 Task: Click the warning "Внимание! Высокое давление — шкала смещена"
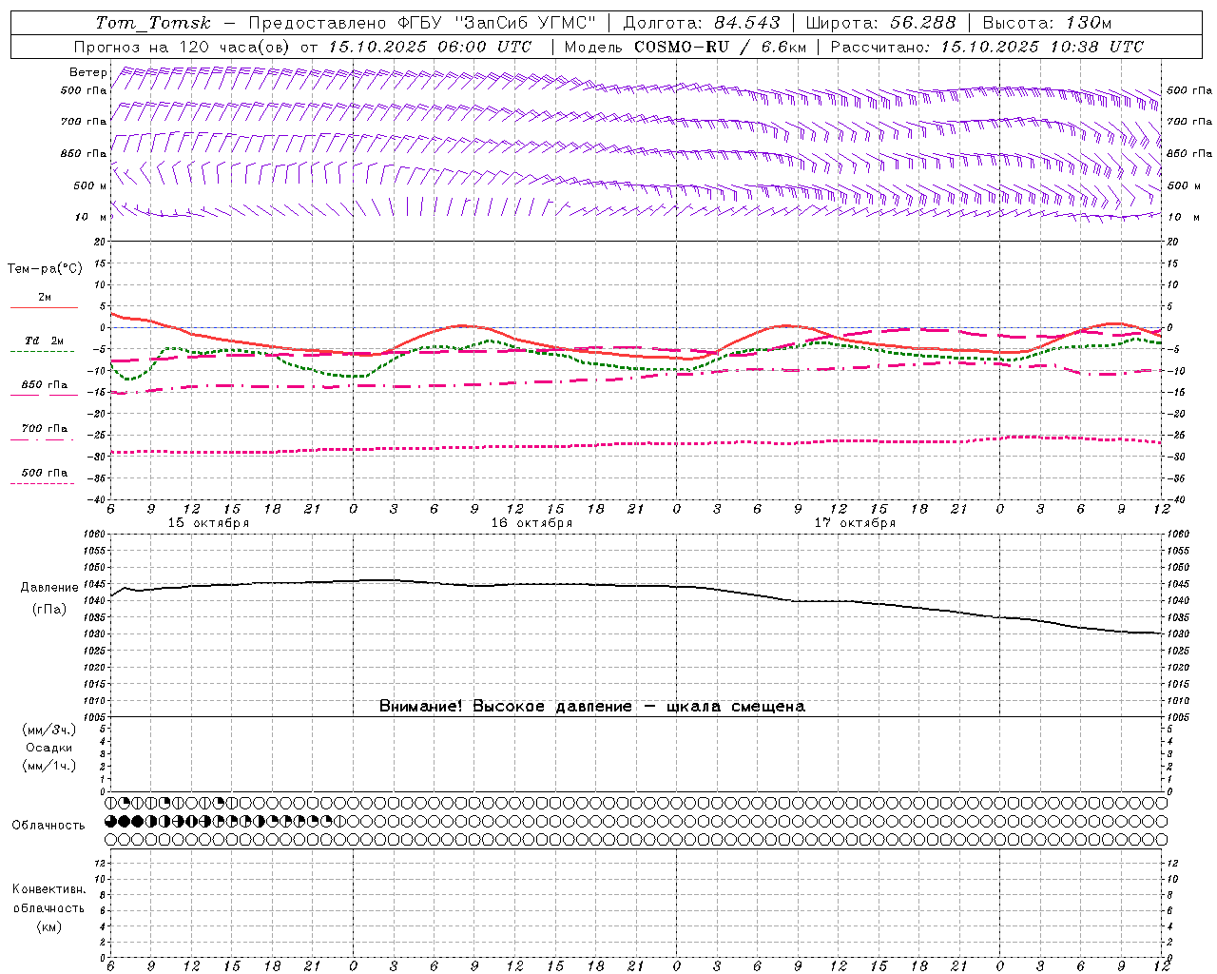(592, 707)
